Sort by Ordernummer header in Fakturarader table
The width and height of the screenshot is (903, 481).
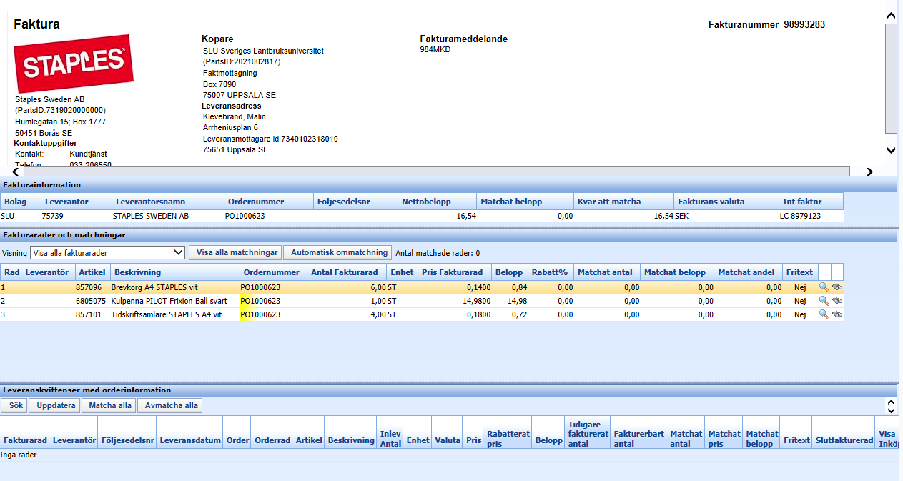(273, 272)
